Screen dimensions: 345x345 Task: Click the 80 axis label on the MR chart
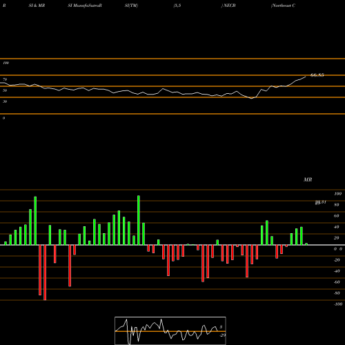[x=337, y=205]
